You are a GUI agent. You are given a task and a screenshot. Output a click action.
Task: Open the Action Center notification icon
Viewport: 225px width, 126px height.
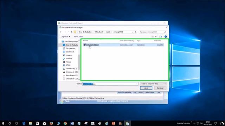coord(216,123)
